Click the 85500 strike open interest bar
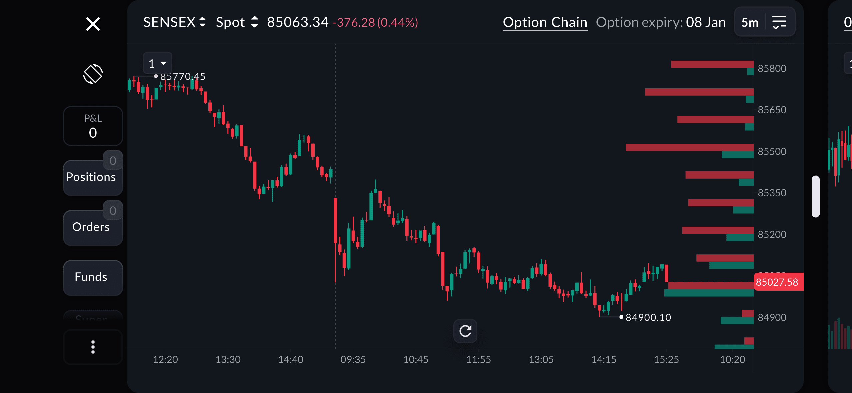Viewport: 852px width, 393px height. 689,147
